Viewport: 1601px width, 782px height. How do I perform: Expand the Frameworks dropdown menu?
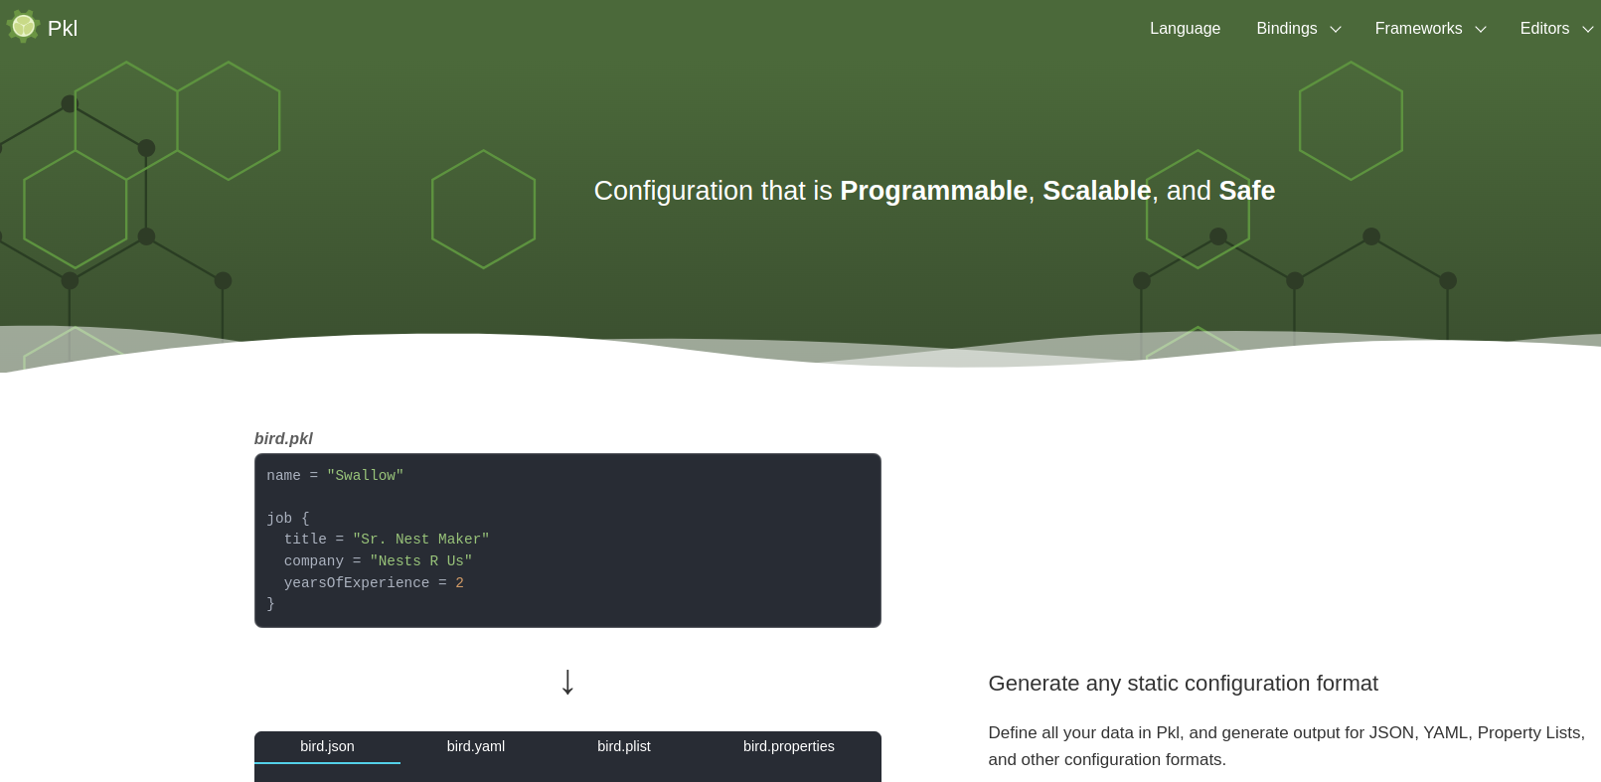click(1418, 29)
